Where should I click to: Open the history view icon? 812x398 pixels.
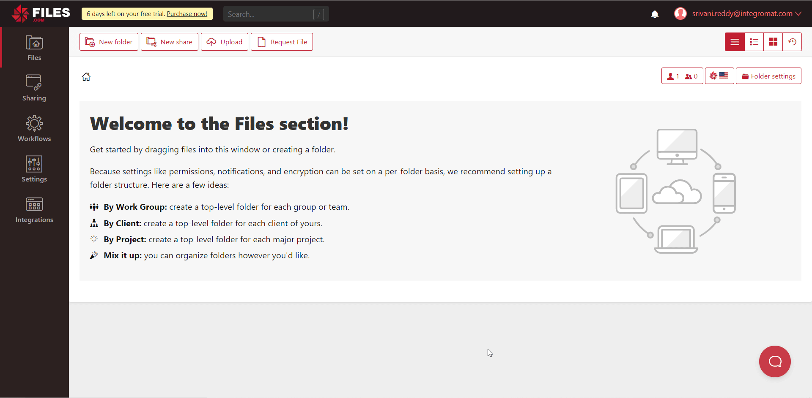[792, 42]
